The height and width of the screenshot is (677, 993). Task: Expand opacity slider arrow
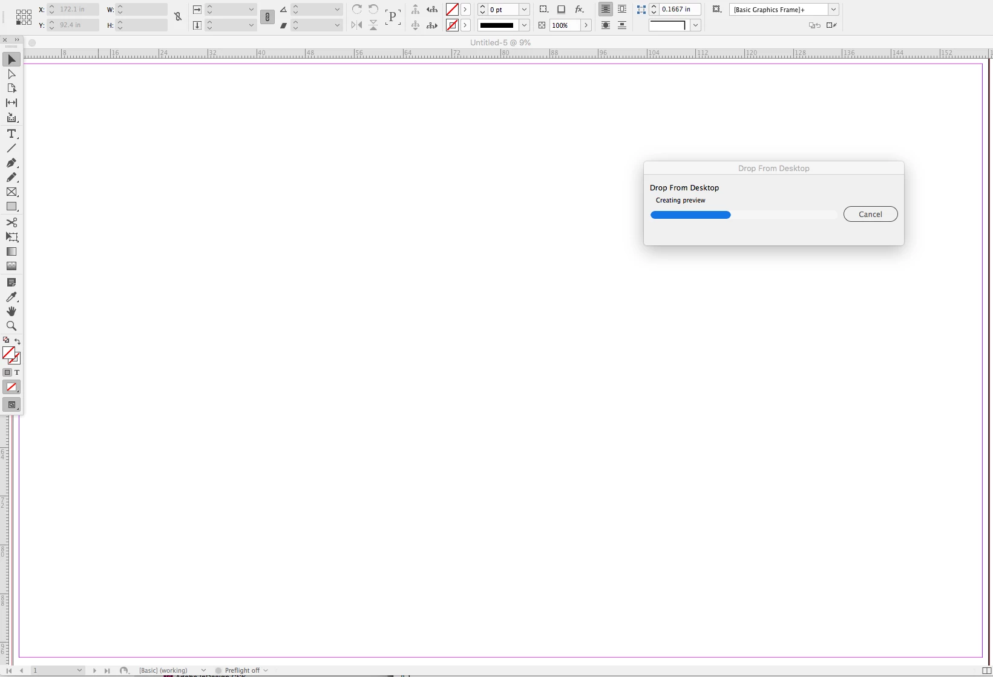pyautogui.click(x=586, y=25)
